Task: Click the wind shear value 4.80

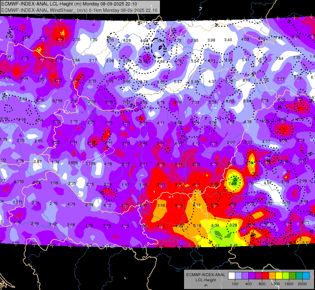Action: pos(89,226)
